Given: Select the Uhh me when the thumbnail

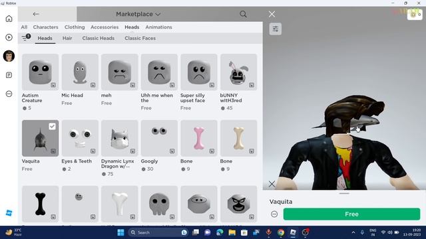Looking at the screenshot, I should click(159, 72).
